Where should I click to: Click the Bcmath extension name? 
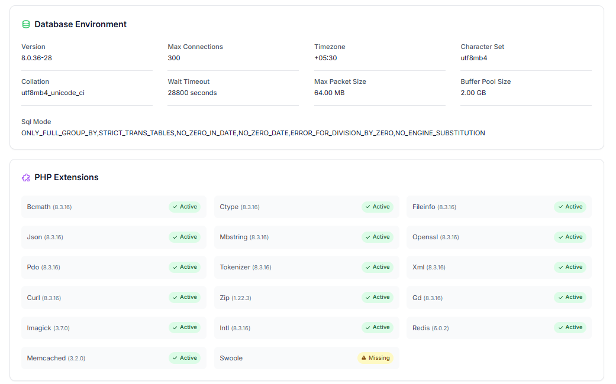point(38,207)
